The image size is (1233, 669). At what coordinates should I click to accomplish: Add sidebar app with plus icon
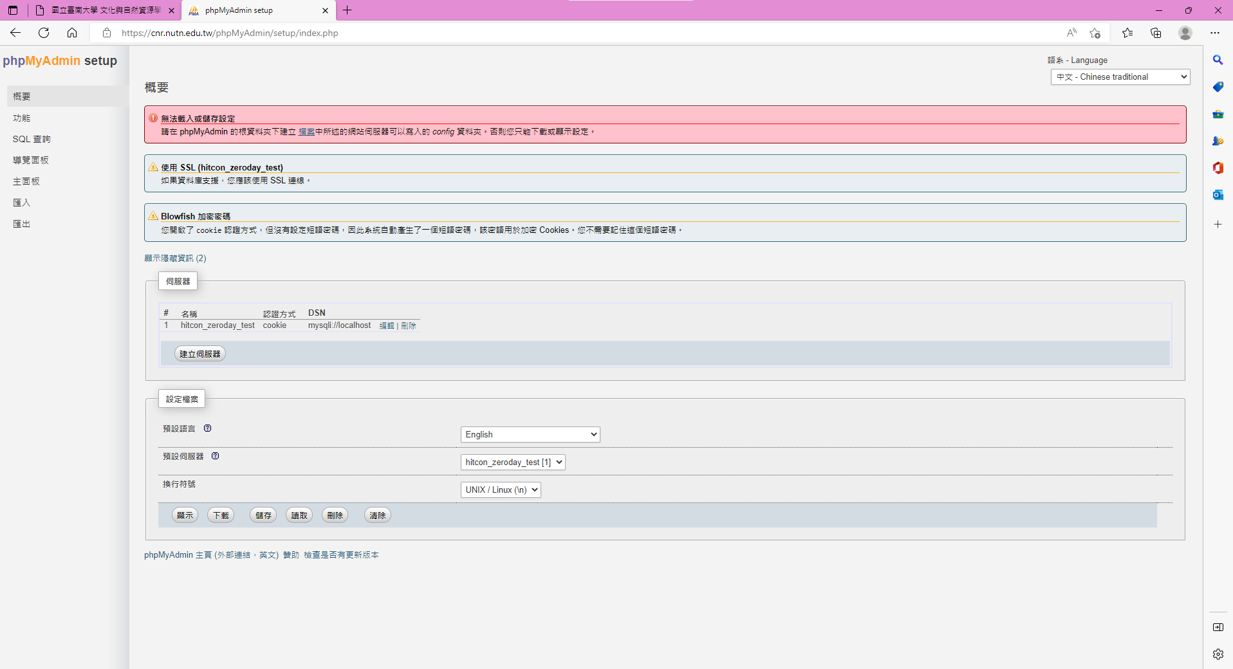pos(1218,225)
